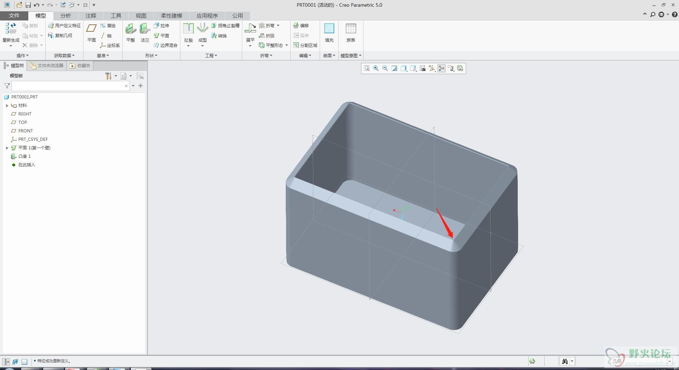Viewport: 679px width, 370px height.
Task: Click the 拐角止裂槽 corner relief tool
Action: [225, 25]
